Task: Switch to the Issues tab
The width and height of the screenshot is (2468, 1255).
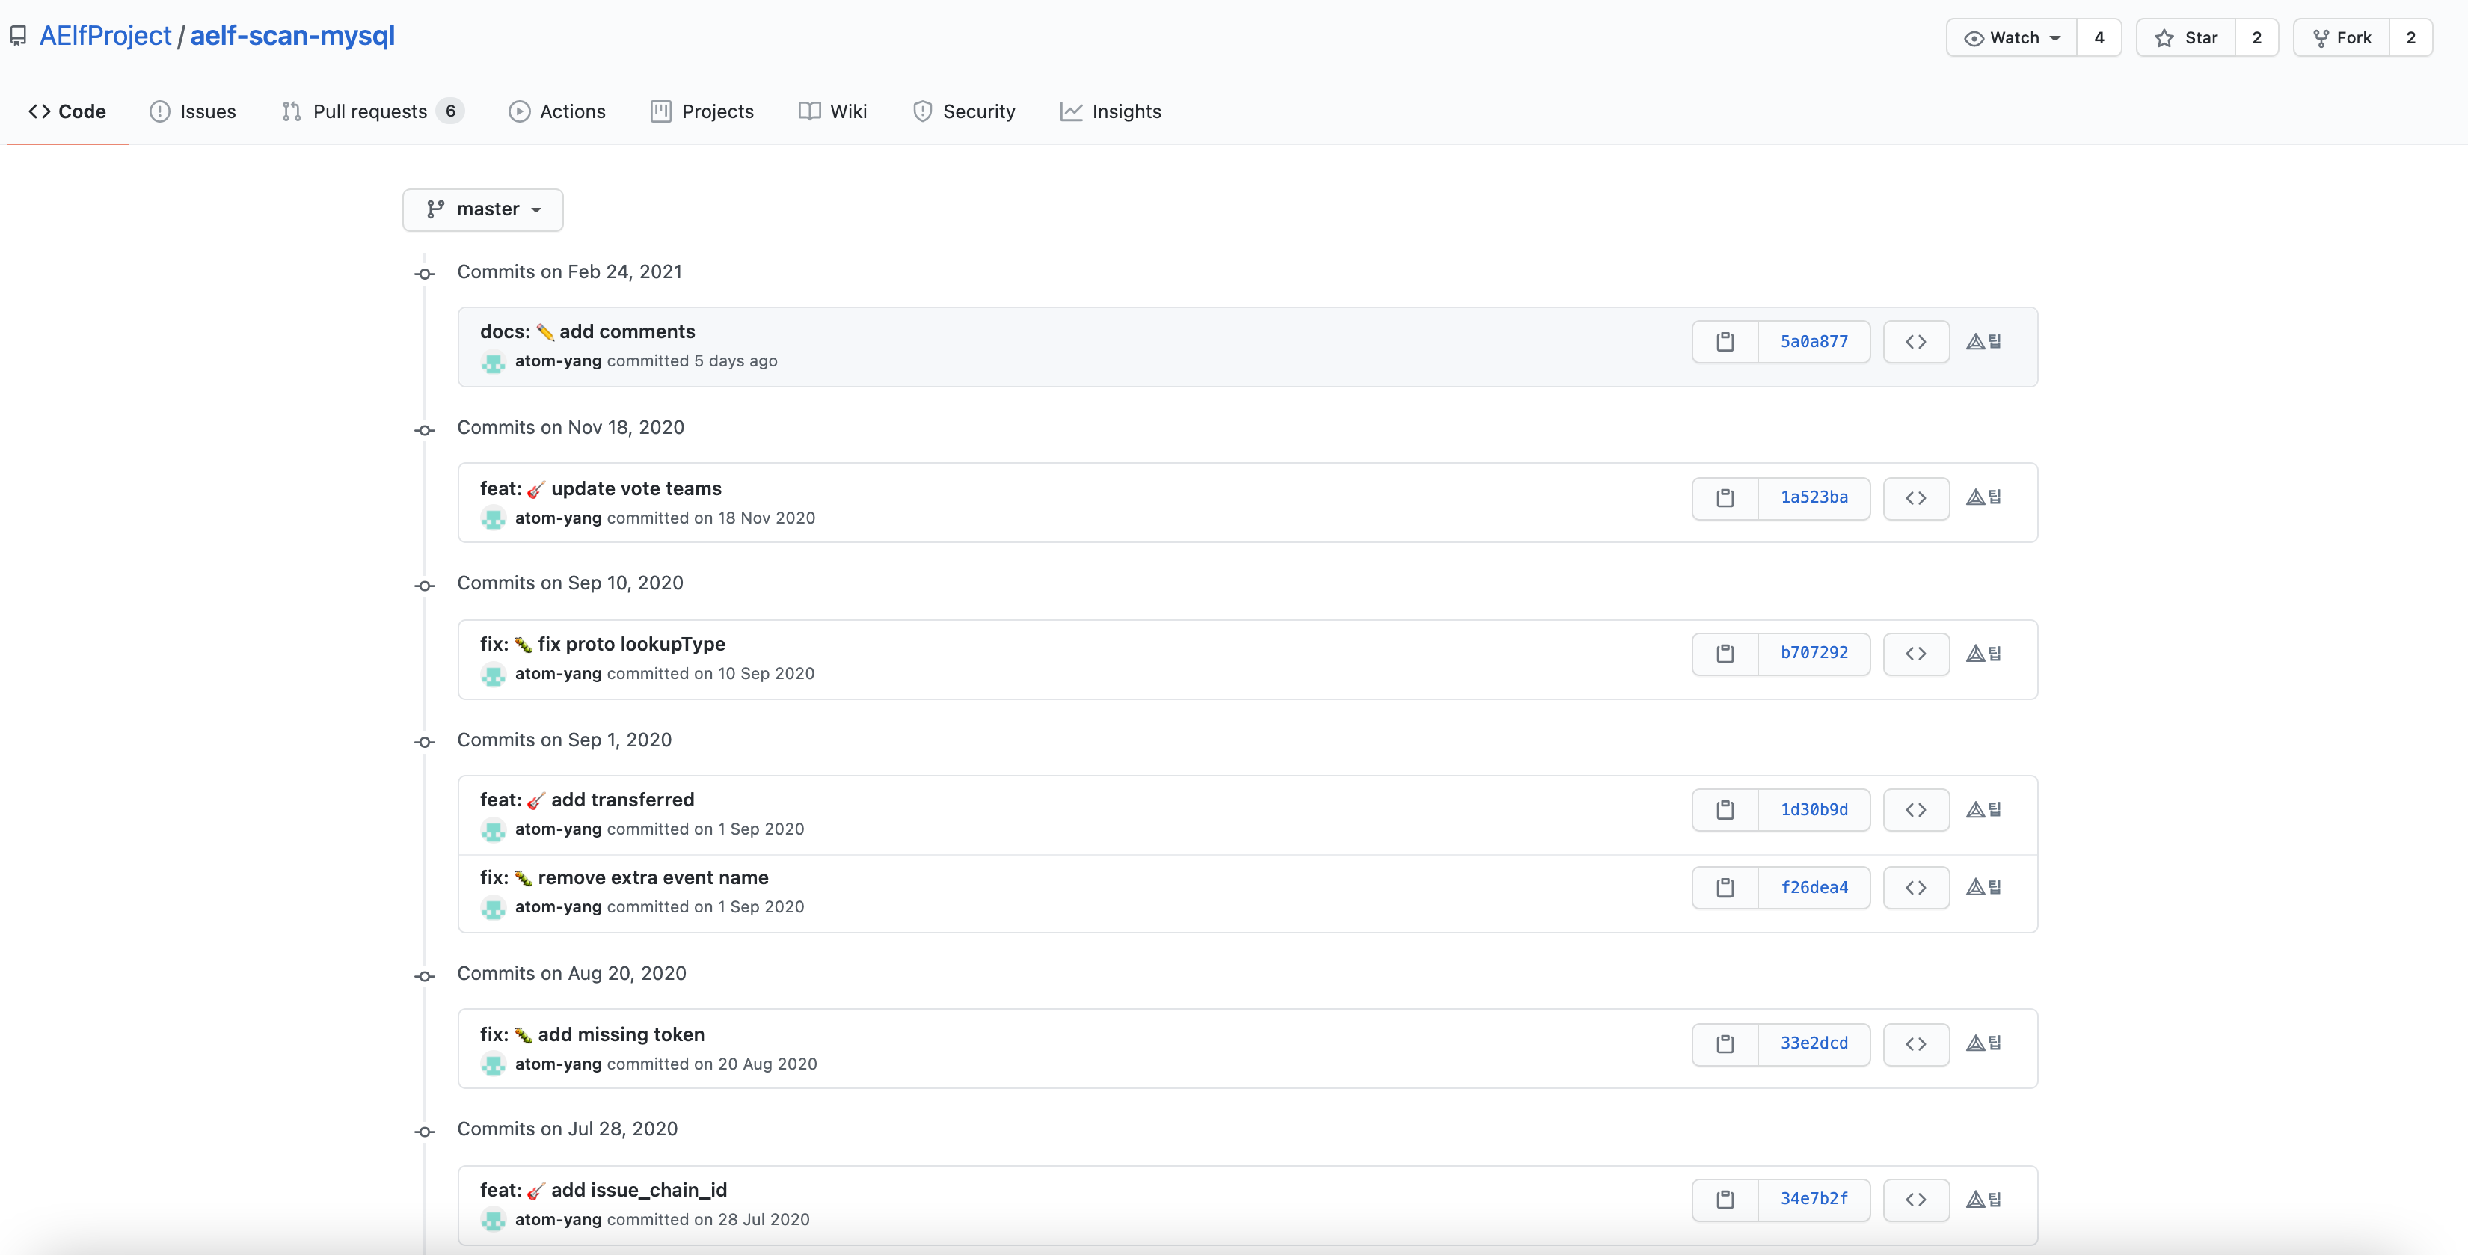Action: point(192,112)
